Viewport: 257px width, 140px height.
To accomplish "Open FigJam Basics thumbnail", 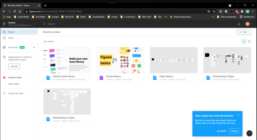I will (120, 60).
